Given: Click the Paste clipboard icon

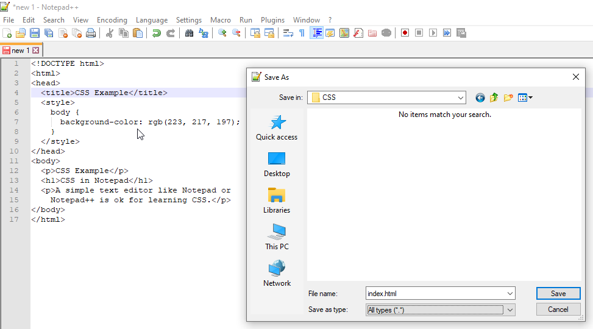Looking at the screenshot, I should click(138, 34).
